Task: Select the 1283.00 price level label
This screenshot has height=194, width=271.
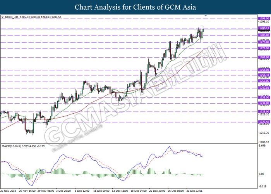Action: [264, 35]
